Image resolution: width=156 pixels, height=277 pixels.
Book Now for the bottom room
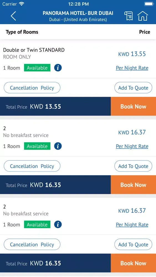(x=133, y=263)
